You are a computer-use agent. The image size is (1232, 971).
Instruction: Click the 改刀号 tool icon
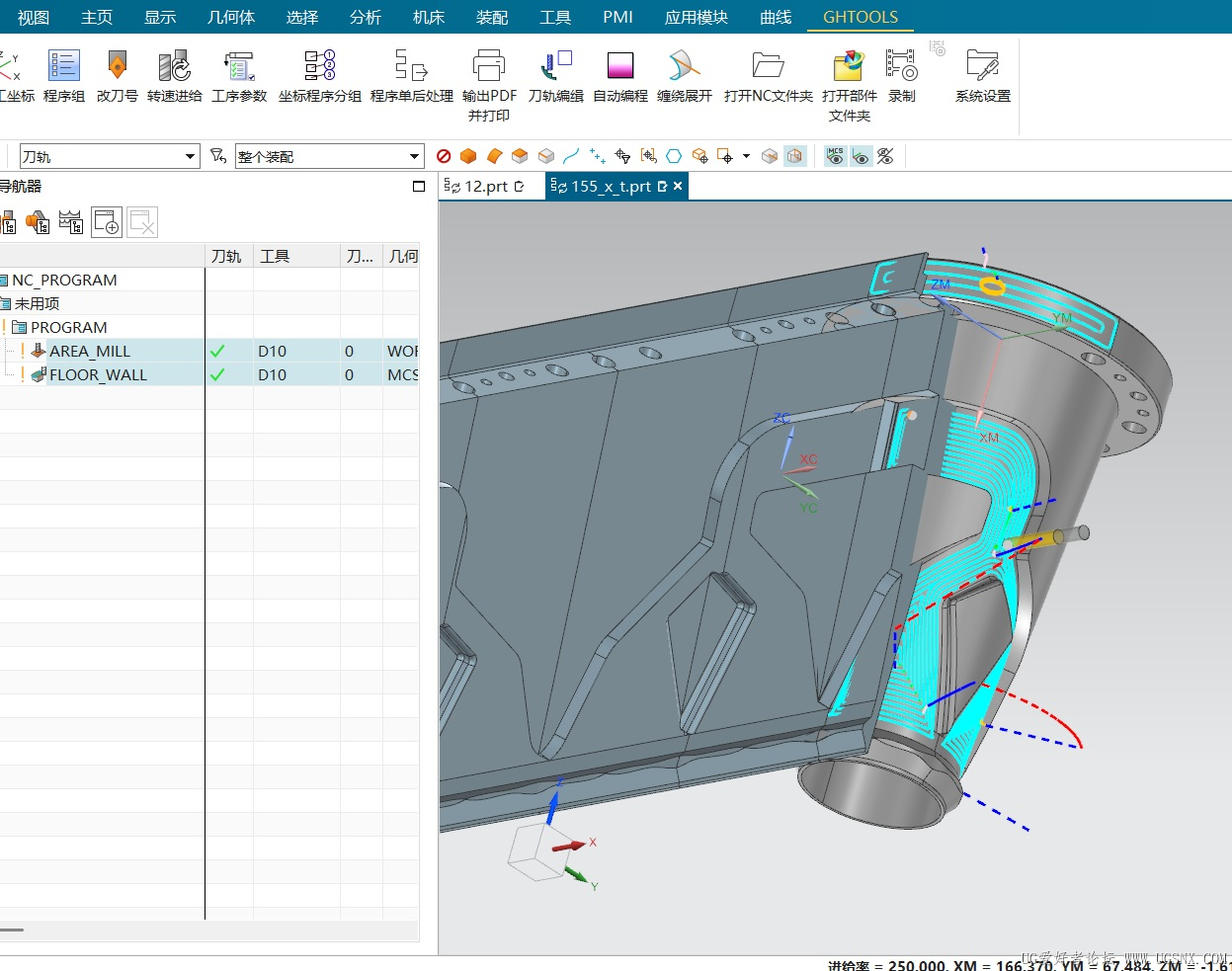click(117, 67)
